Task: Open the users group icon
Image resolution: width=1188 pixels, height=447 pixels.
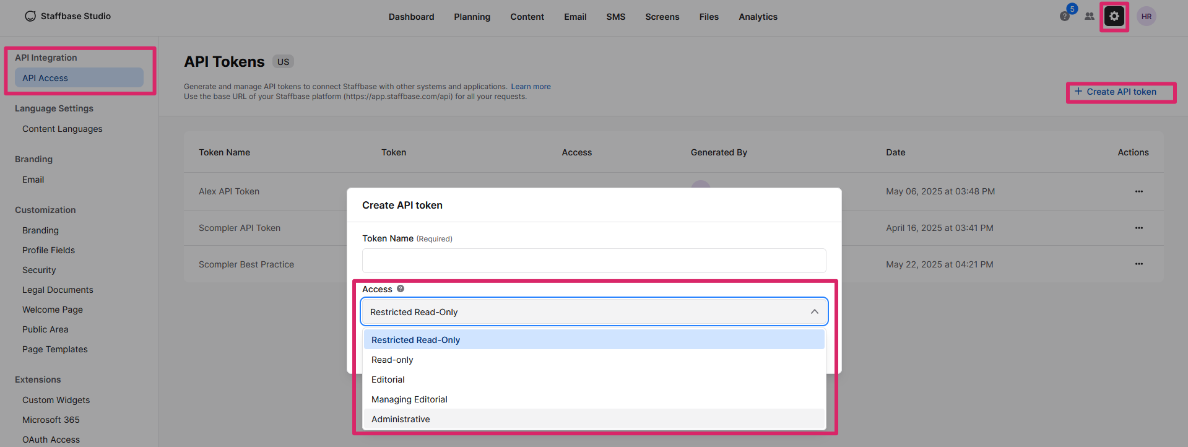Action: pyautogui.click(x=1089, y=17)
